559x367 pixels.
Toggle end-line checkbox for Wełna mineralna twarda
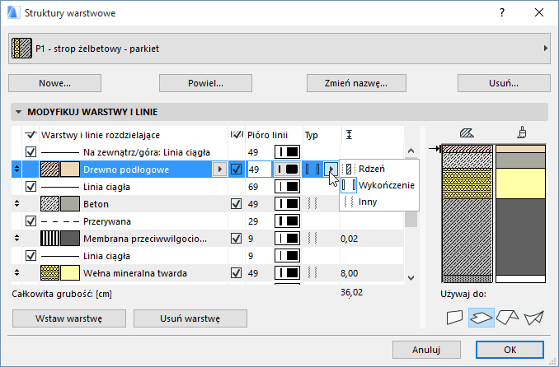[237, 273]
